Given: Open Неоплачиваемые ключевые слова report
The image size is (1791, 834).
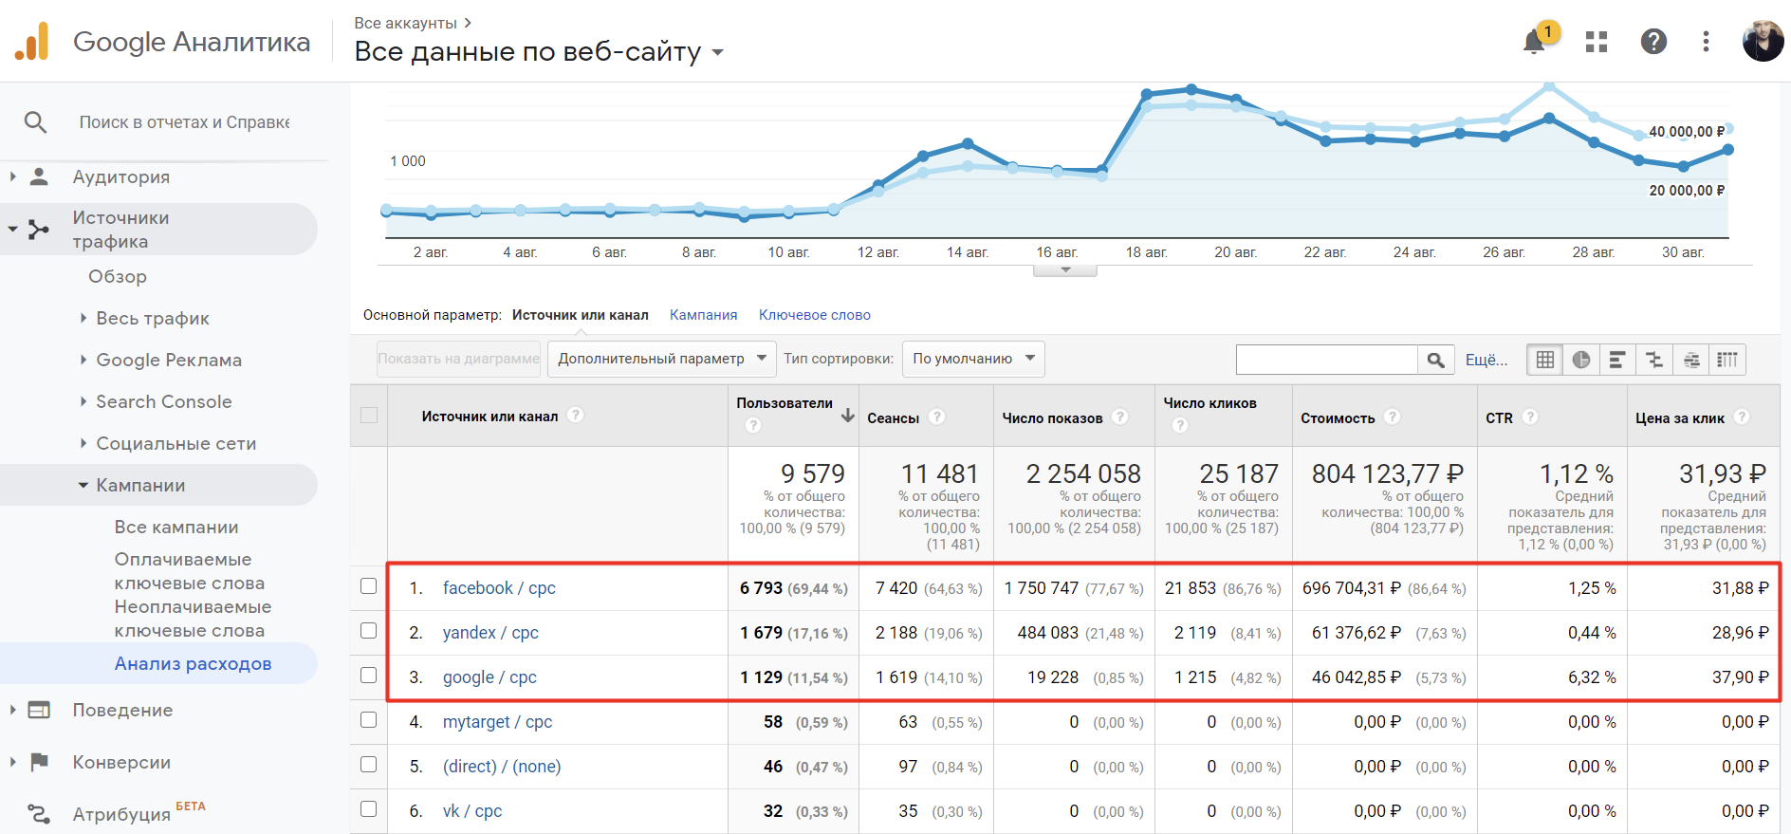Looking at the screenshot, I should [x=193, y=619].
